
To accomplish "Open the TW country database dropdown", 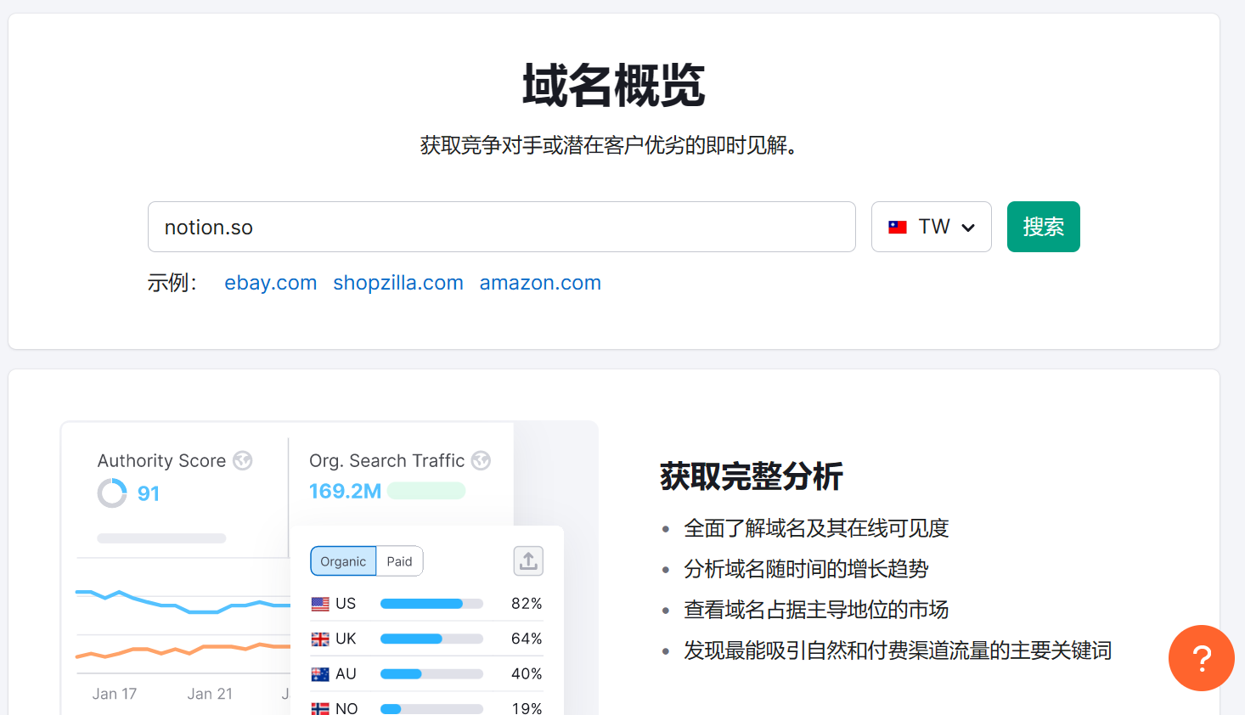I will [931, 227].
